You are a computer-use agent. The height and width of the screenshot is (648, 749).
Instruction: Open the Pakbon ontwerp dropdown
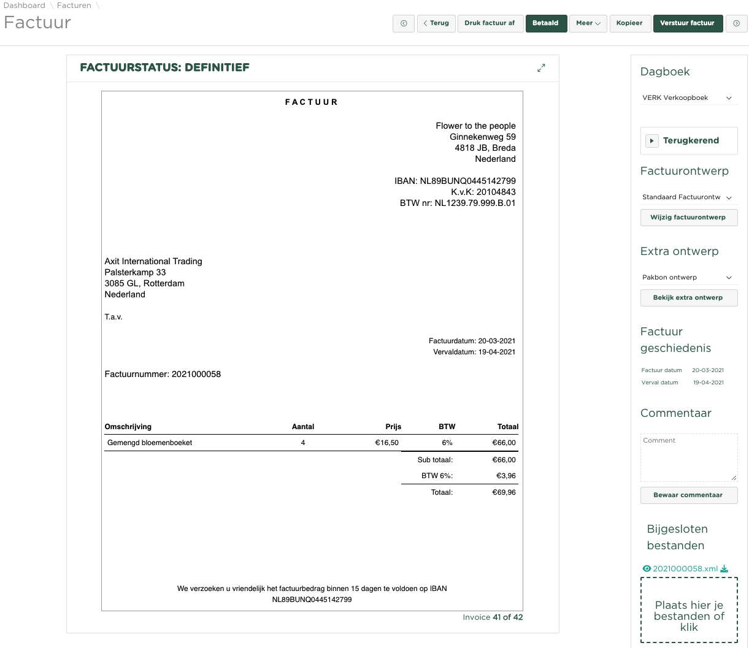(x=688, y=278)
